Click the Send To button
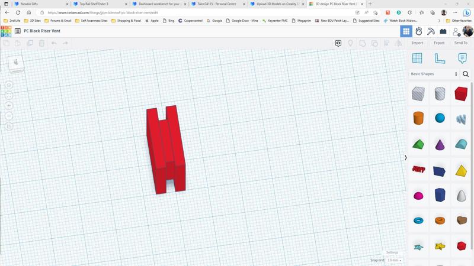This screenshot has width=474, height=266. coord(461,43)
